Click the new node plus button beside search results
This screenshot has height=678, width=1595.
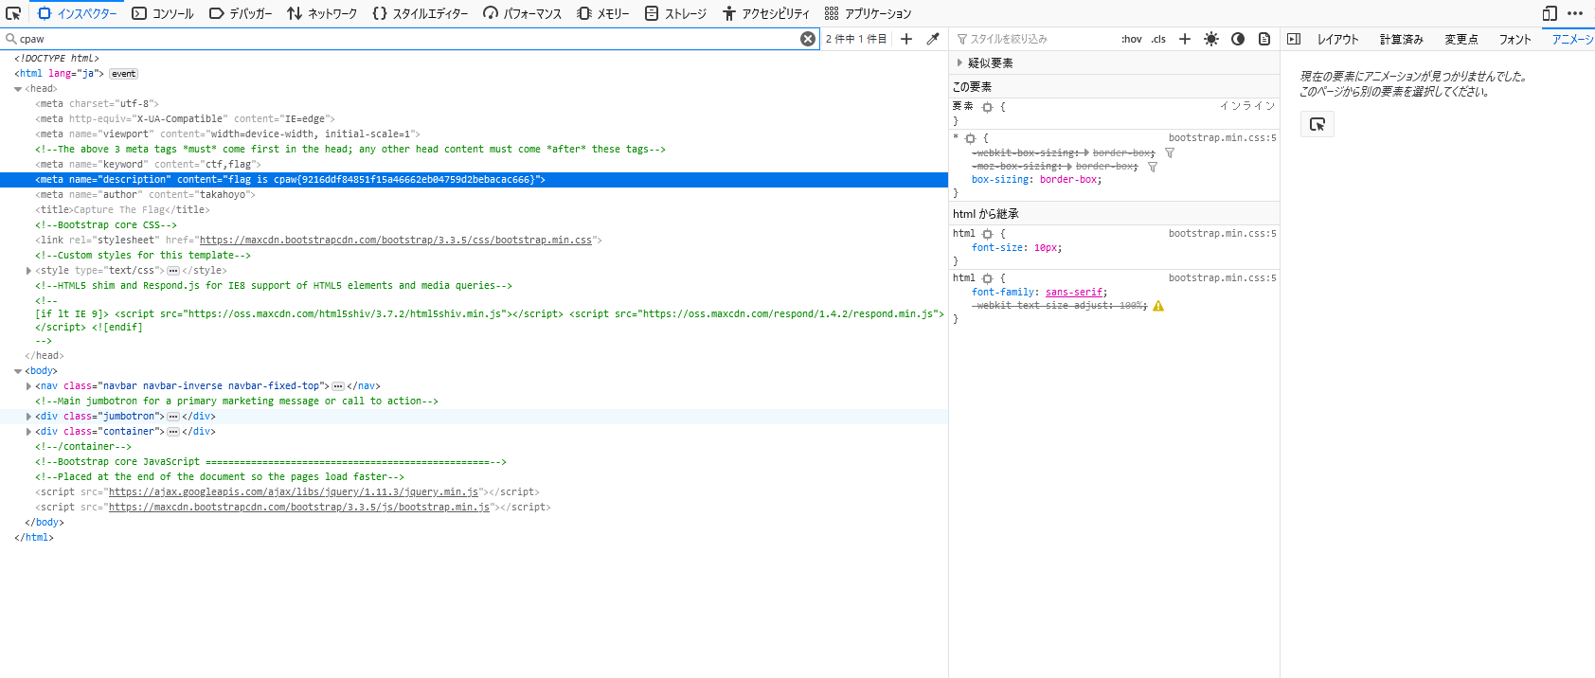[906, 39]
